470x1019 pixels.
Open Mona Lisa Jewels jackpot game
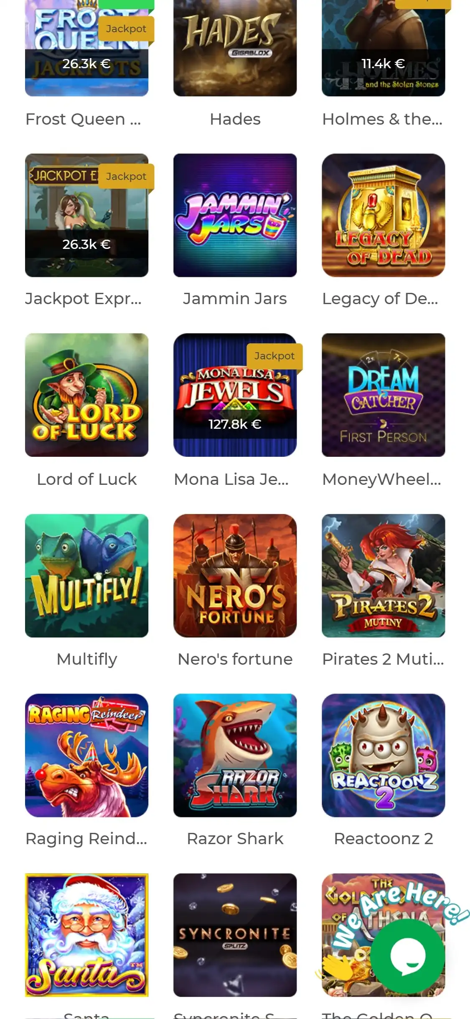coord(235,395)
